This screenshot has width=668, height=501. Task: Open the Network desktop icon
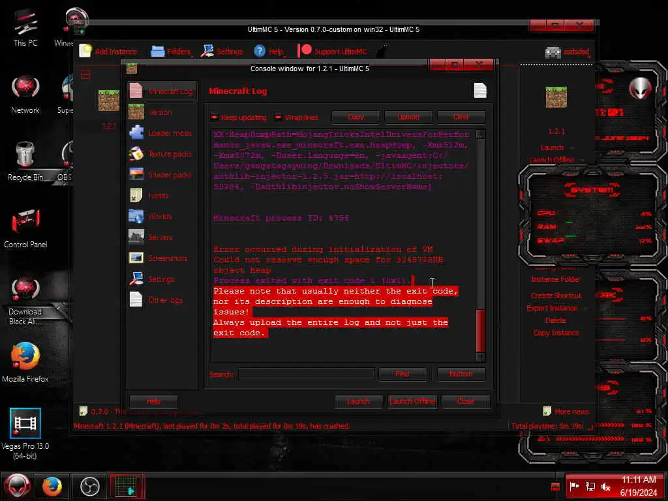pos(25,95)
